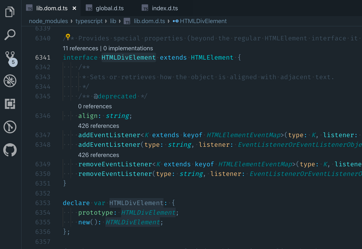362x249 pixels.
Task: Click removeEventListener on line 6350
Action: click(115, 174)
